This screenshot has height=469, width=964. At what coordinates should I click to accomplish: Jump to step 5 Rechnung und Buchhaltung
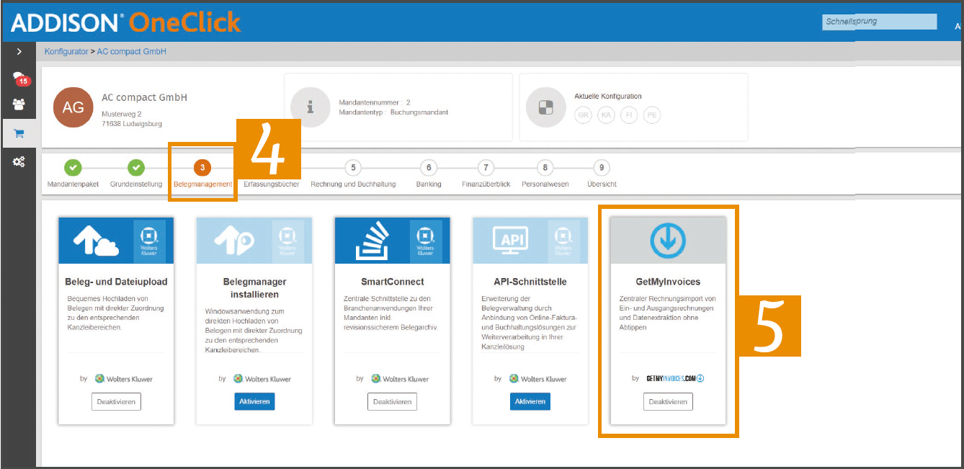click(x=353, y=173)
